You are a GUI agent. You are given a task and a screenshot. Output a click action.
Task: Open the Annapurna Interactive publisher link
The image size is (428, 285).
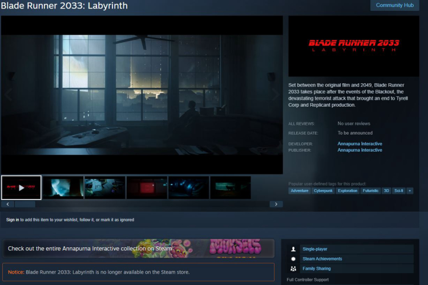click(x=360, y=150)
